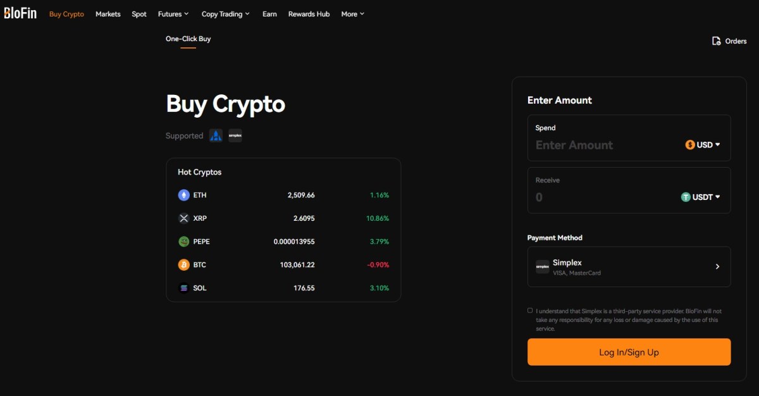
Task: Open the USDT receive currency dropdown
Action: pyautogui.click(x=701, y=197)
